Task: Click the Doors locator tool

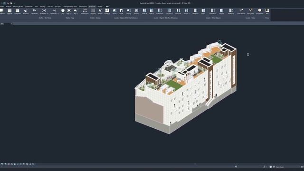Action: [203, 11]
